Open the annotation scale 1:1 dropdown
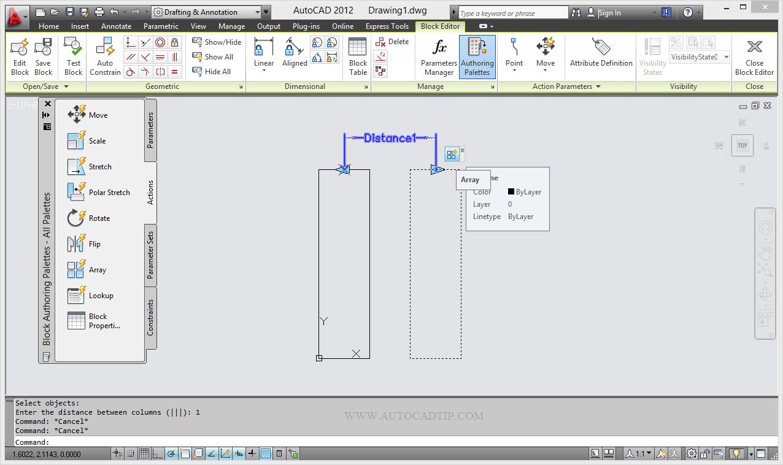Viewport: 783px width, 465px height. tap(638, 454)
